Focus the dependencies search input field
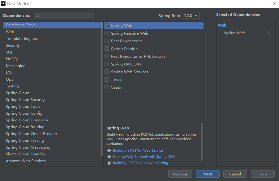The height and width of the screenshot is (181, 279). click(x=67, y=16)
